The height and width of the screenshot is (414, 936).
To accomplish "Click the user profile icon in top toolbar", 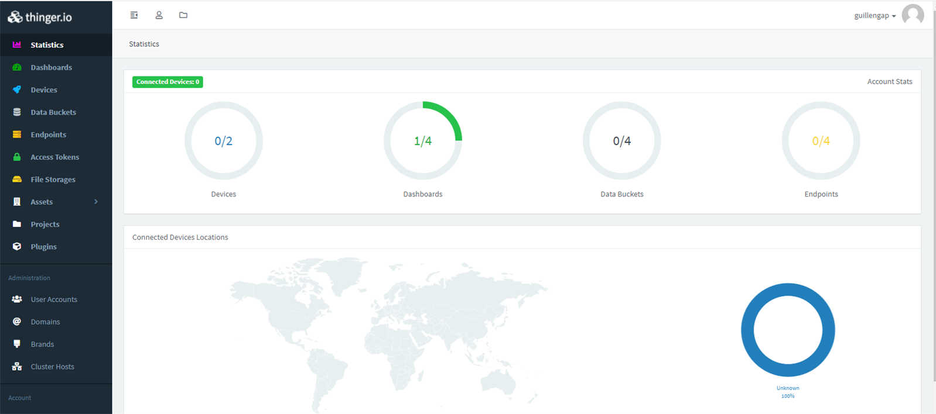I will coord(159,15).
